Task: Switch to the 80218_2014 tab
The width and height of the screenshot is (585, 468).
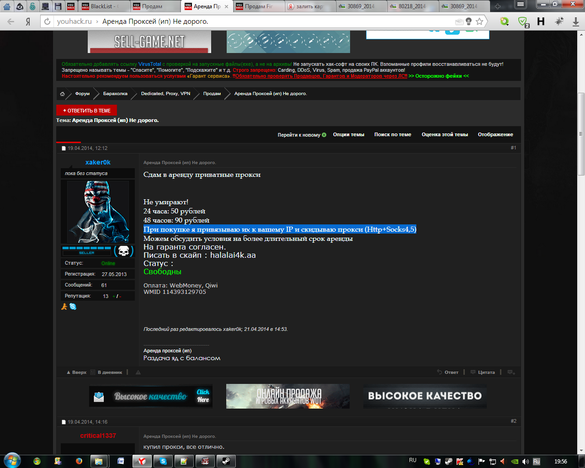Action: click(x=412, y=6)
